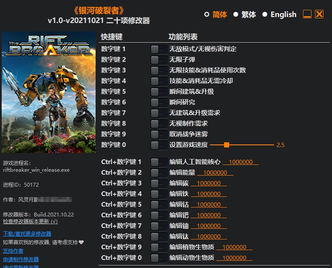The image size is (332, 268).
Task: Focus the 编辑碳 value field
Action: 209,183
